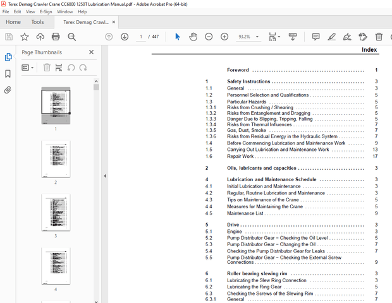Star the document as a favorite

(x=24, y=37)
